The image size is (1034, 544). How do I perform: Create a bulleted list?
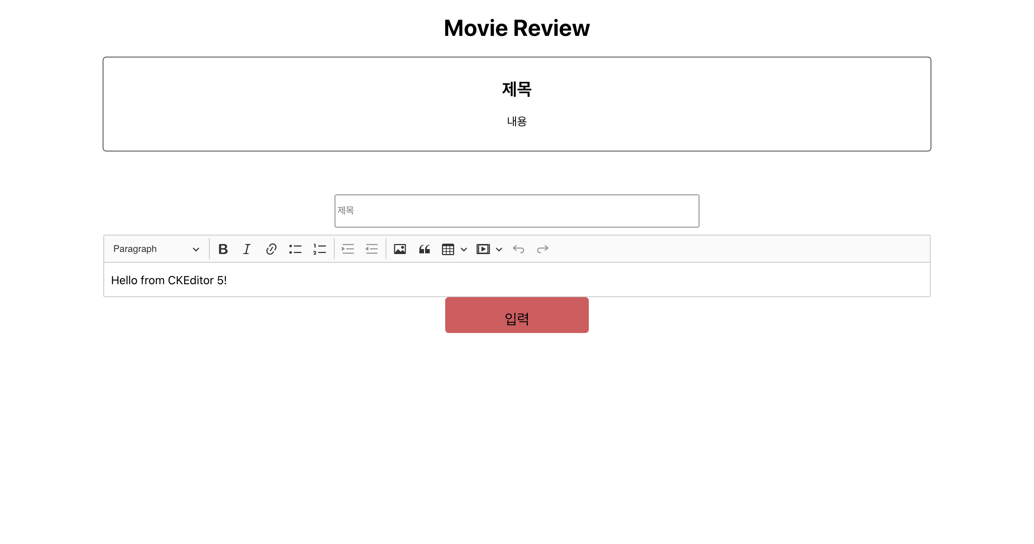tap(295, 249)
